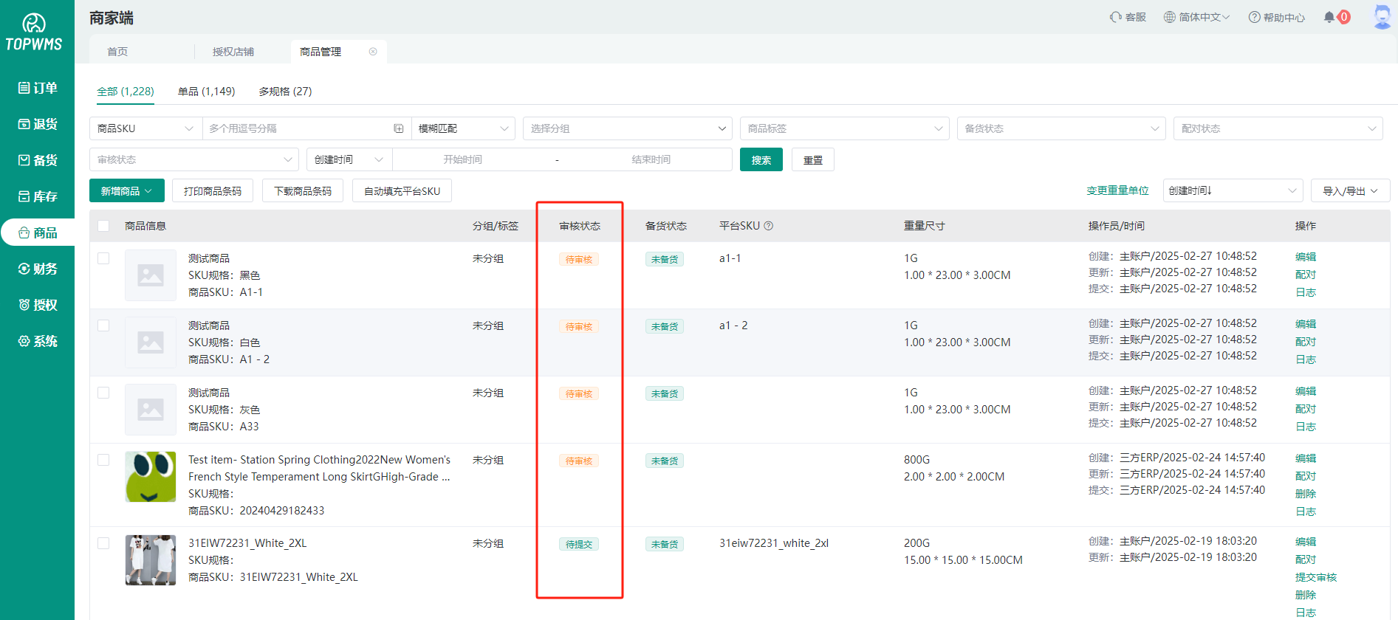Close the 商品管理 tab
Screen dimensions: 1398x620
pos(373,52)
